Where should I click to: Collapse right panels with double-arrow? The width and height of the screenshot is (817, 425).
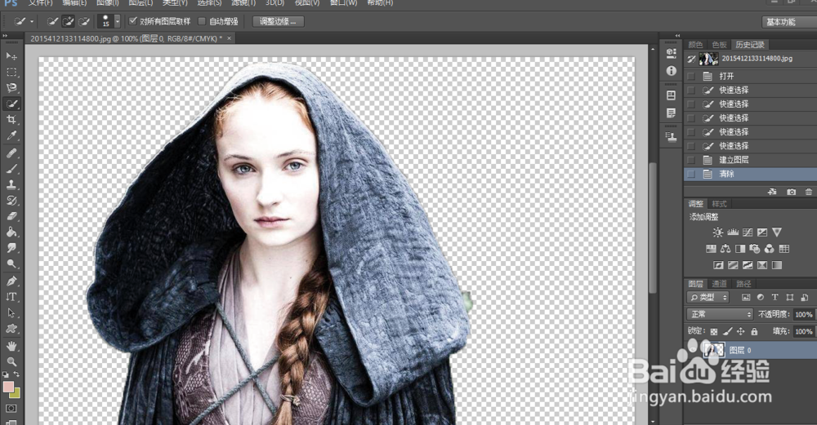677,36
